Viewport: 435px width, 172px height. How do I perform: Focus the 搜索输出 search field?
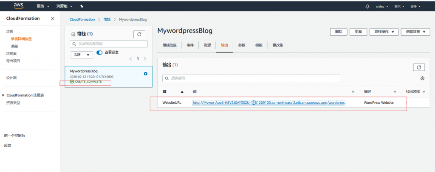click(251, 78)
